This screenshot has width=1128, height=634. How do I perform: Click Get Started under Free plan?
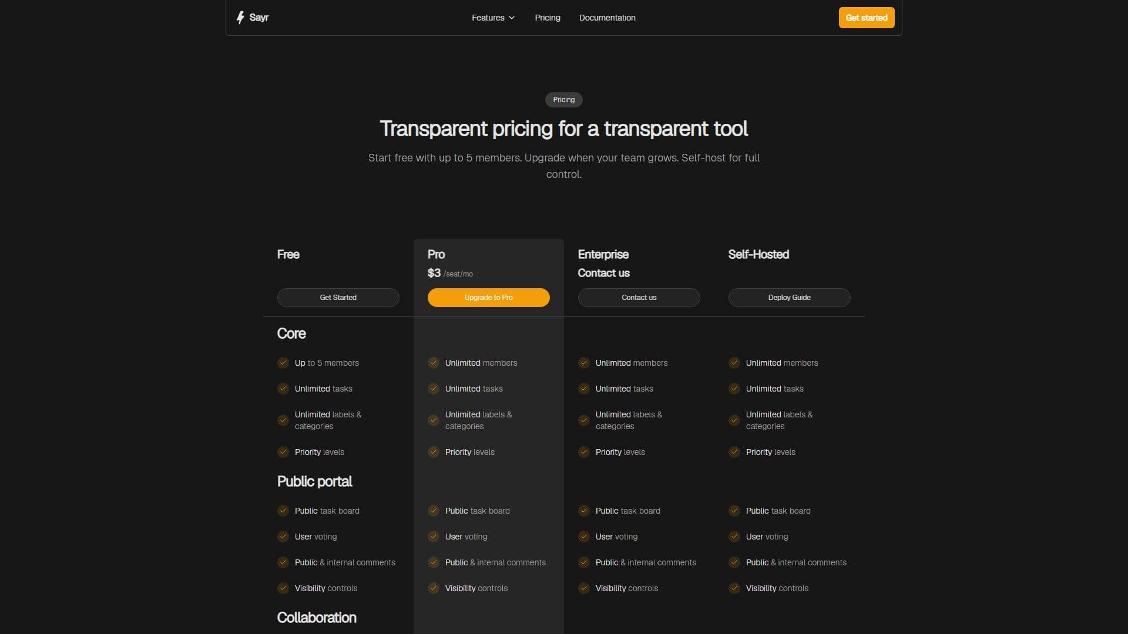coord(338,298)
